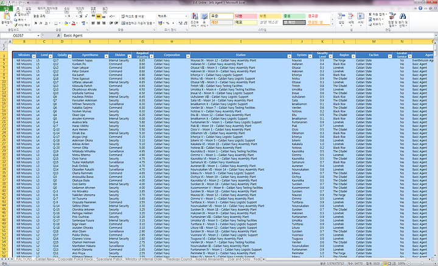
Task: Click the Help question mark icon
Action: click(x=420, y=9)
